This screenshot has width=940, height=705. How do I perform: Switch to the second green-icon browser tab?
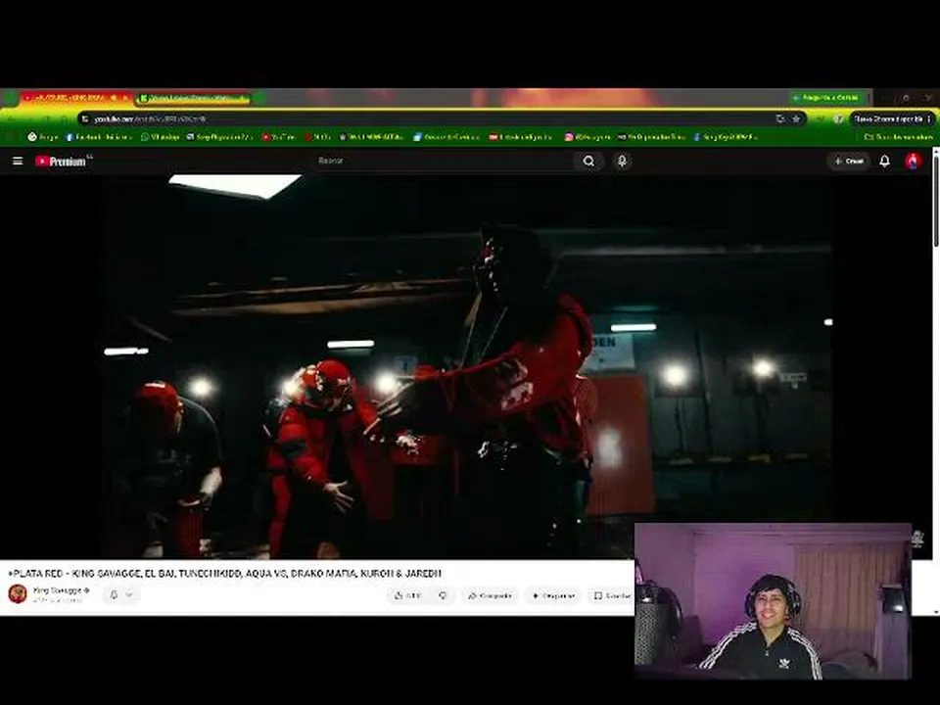(x=195, y=98)
